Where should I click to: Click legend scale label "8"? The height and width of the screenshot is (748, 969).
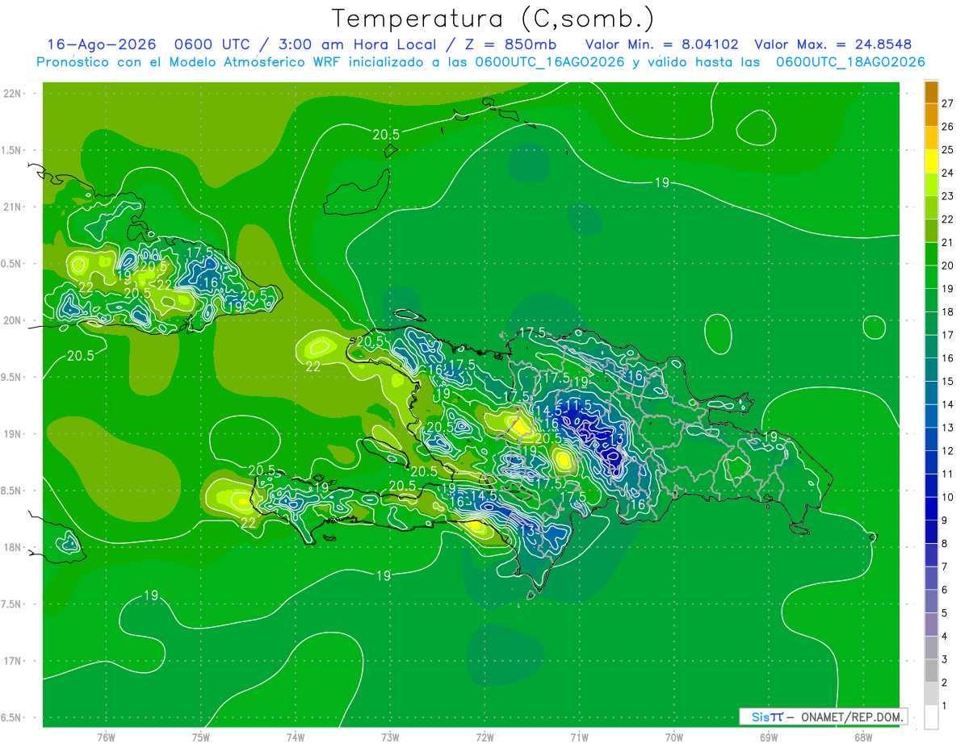pos(945,544)
